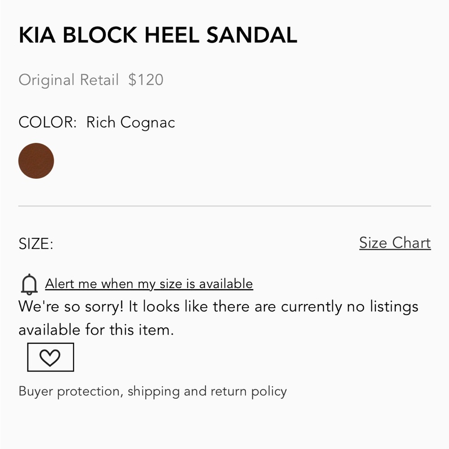This screenshot has height=449, width=449.
Task: Click the 'COLOR:' label
Action: pyautogui.click(x=48, y=122)
